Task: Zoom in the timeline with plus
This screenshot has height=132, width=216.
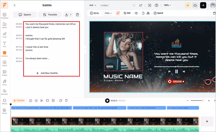Action: pos(209,101)
